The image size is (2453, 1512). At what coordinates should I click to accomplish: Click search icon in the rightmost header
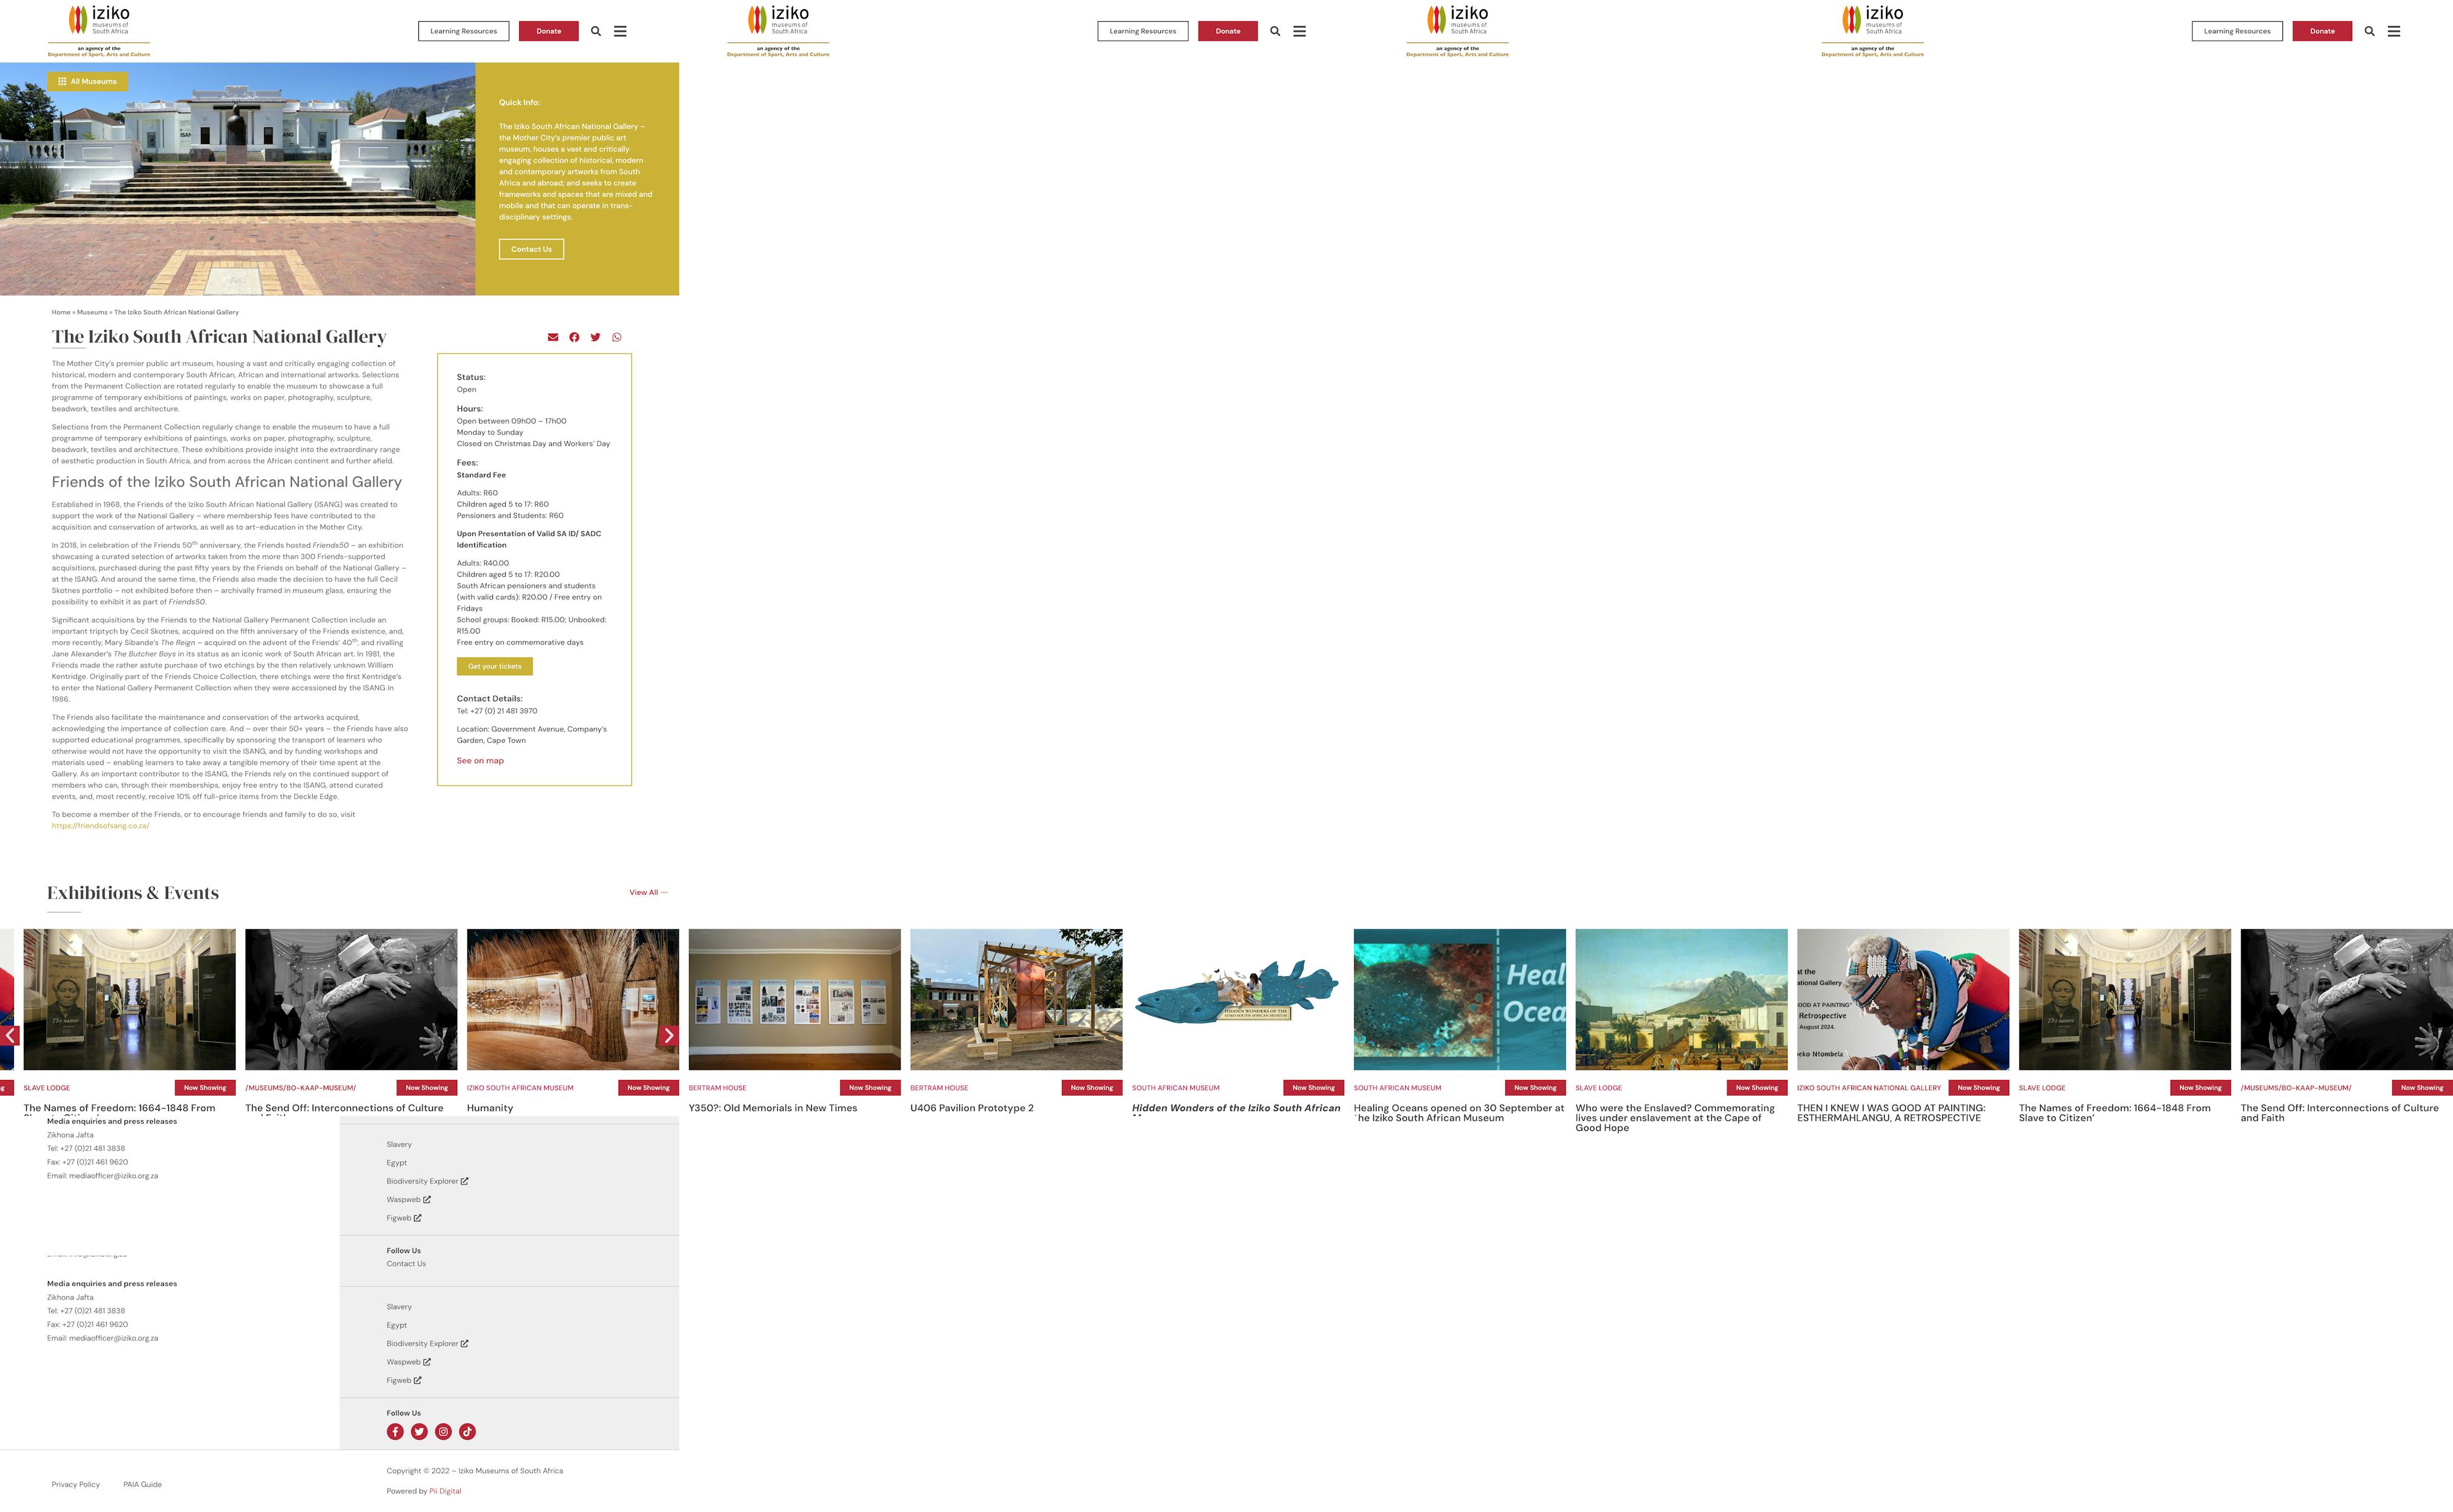[2370, 31]
